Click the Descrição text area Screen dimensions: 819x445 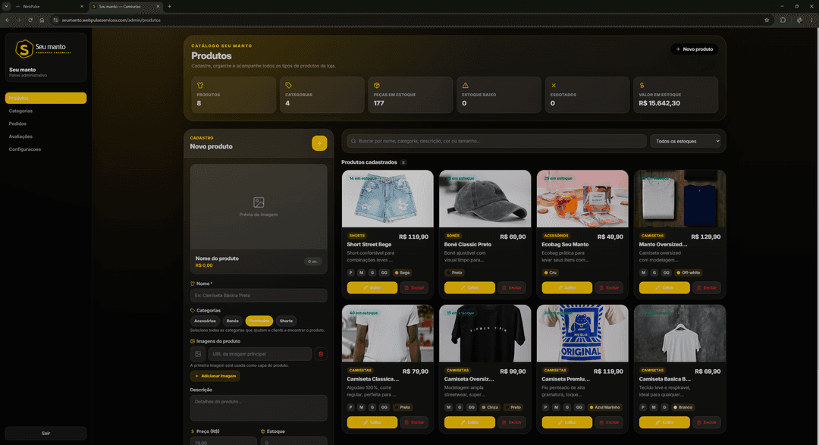259,408
